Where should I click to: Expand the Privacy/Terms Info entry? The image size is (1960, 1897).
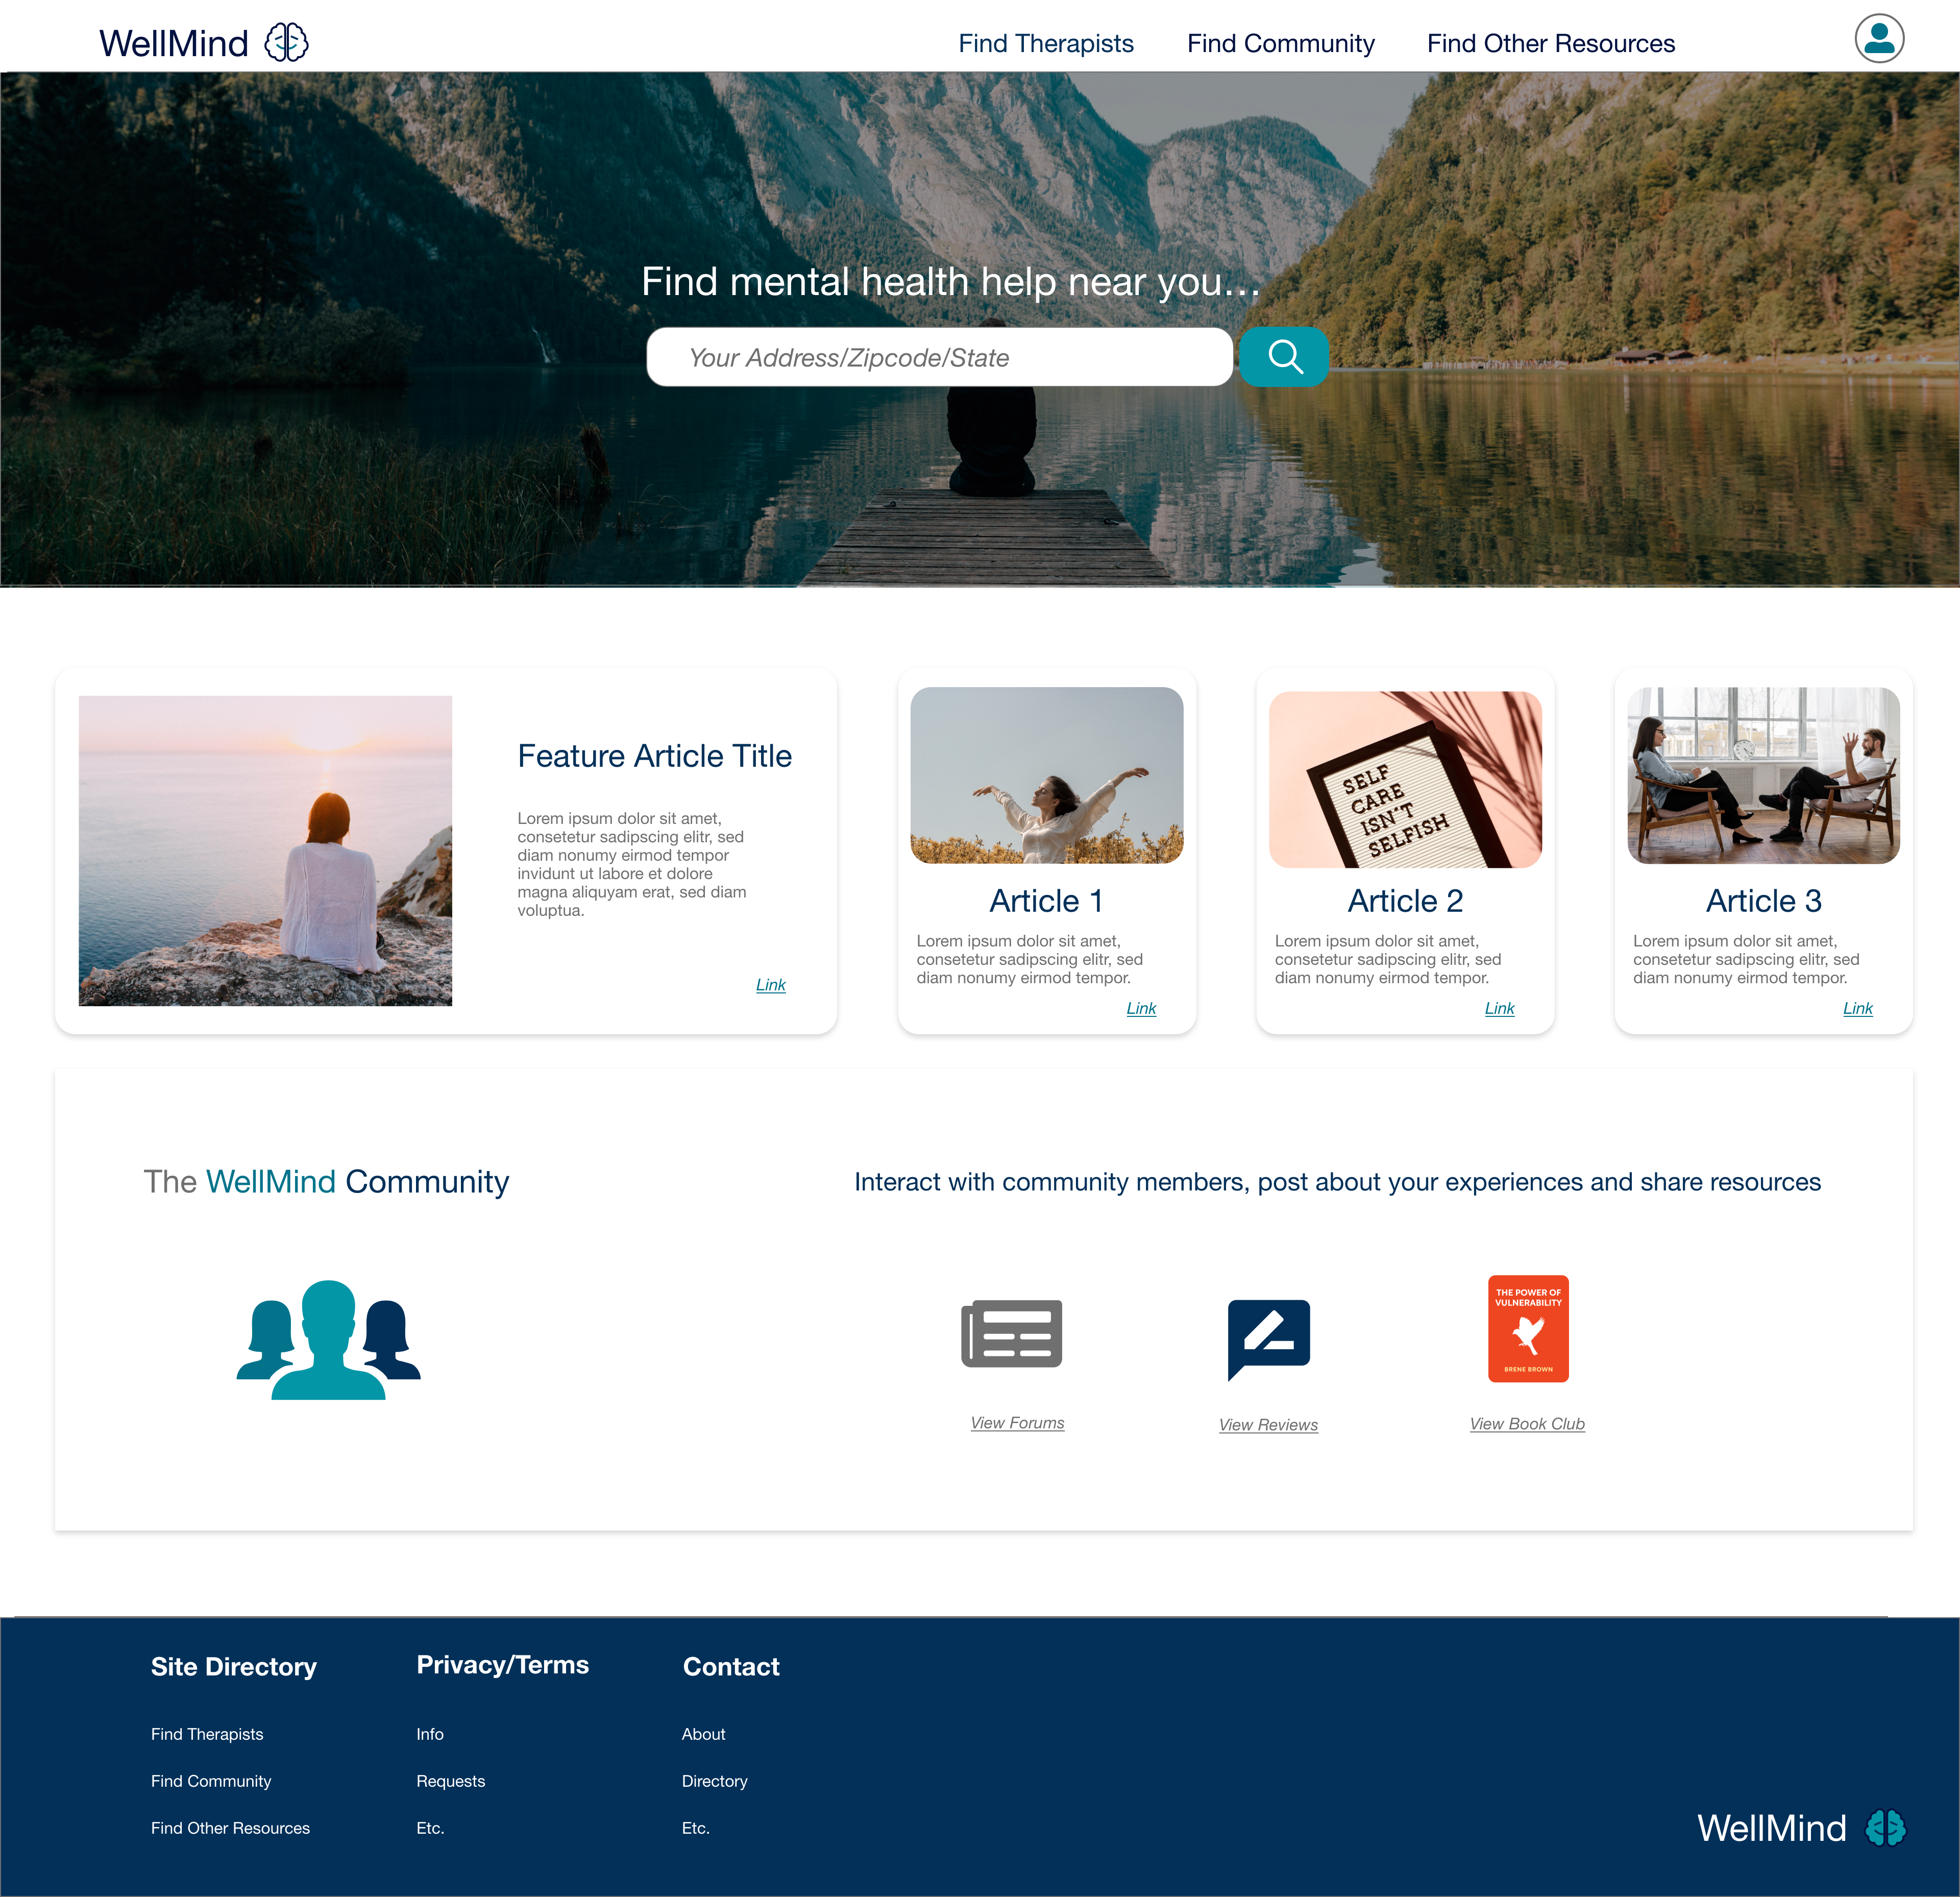click(x=430, y=1734)
